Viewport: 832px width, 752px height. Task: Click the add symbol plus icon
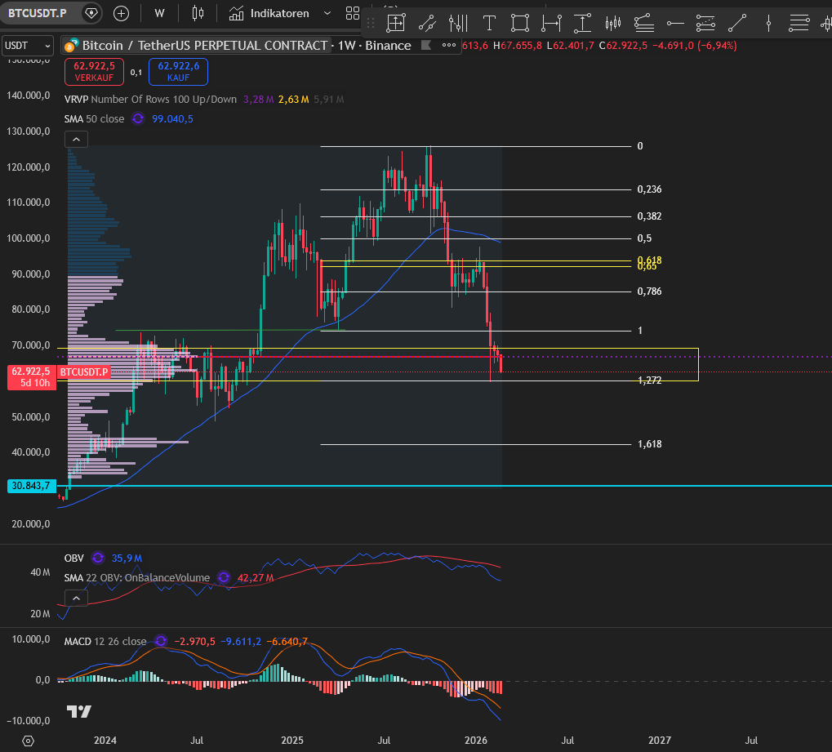click(x=121, y=13)
